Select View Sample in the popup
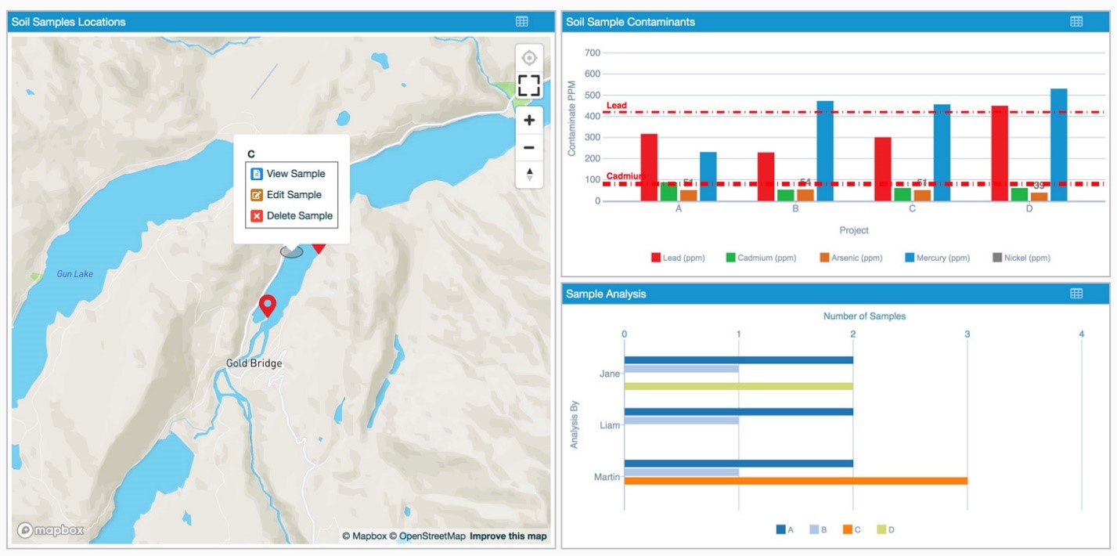 [x=295, y=174]
